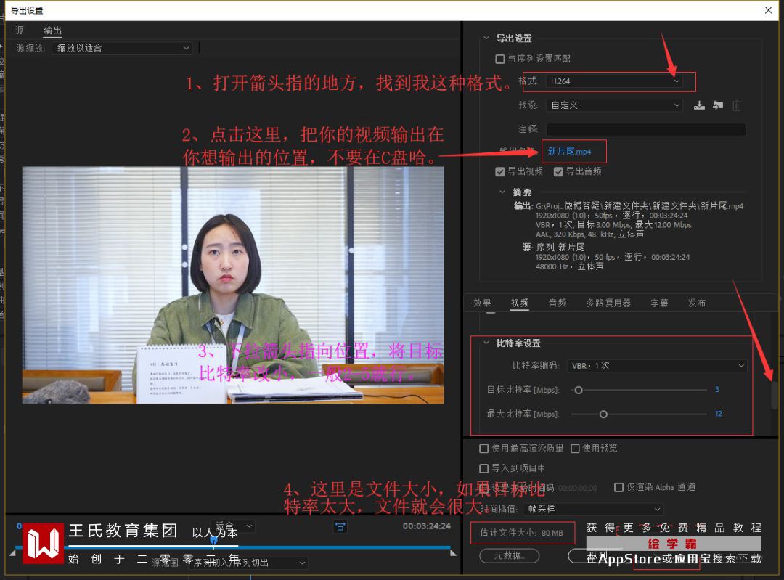Click the 注释 comment input field
Viewport: 784px width, 580px height.
(x=646, y=129)
